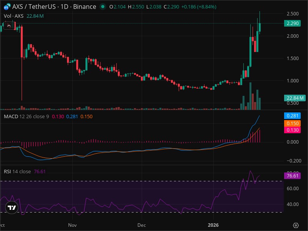The width and height of the screenshot is (308, 231).
Task: Click the high price value H2.550
Action: [x=136, y=7]
